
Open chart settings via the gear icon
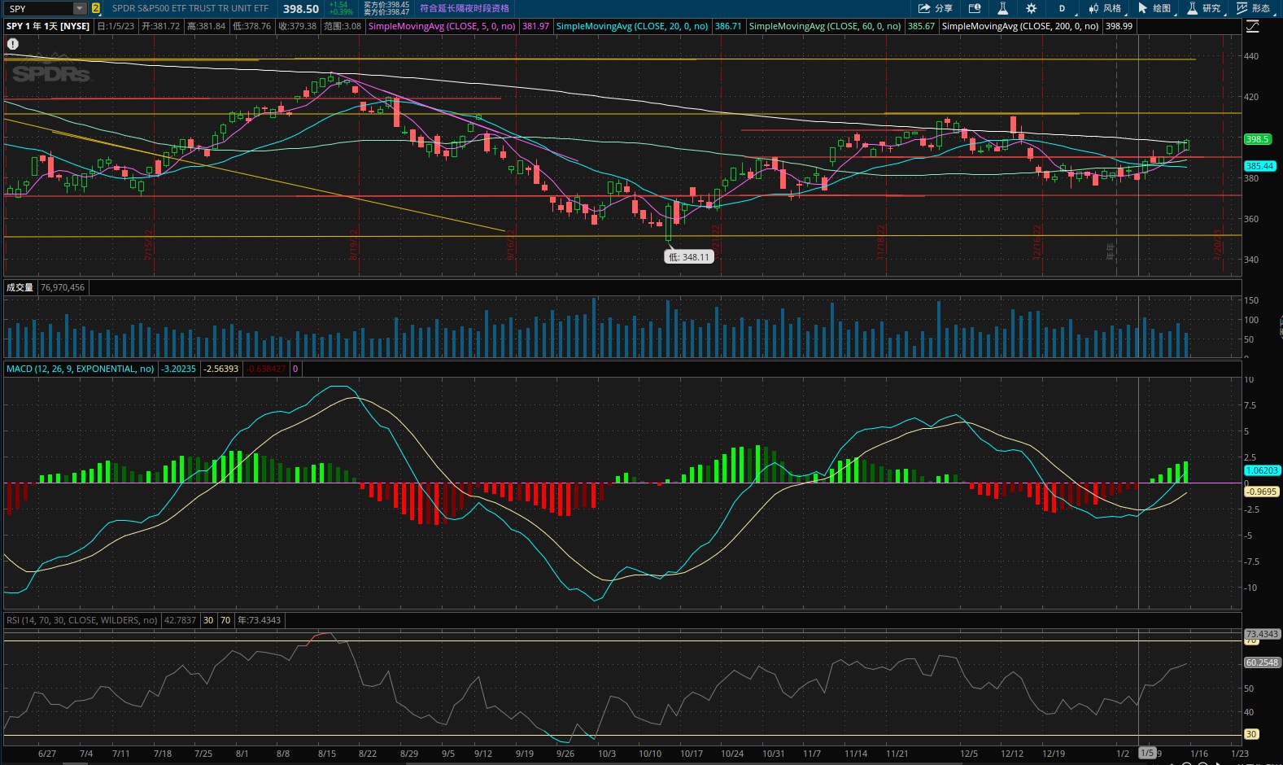tap(1031, 8)
